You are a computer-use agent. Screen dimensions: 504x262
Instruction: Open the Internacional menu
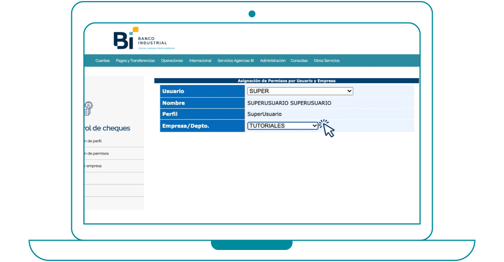tap(200, 61)
